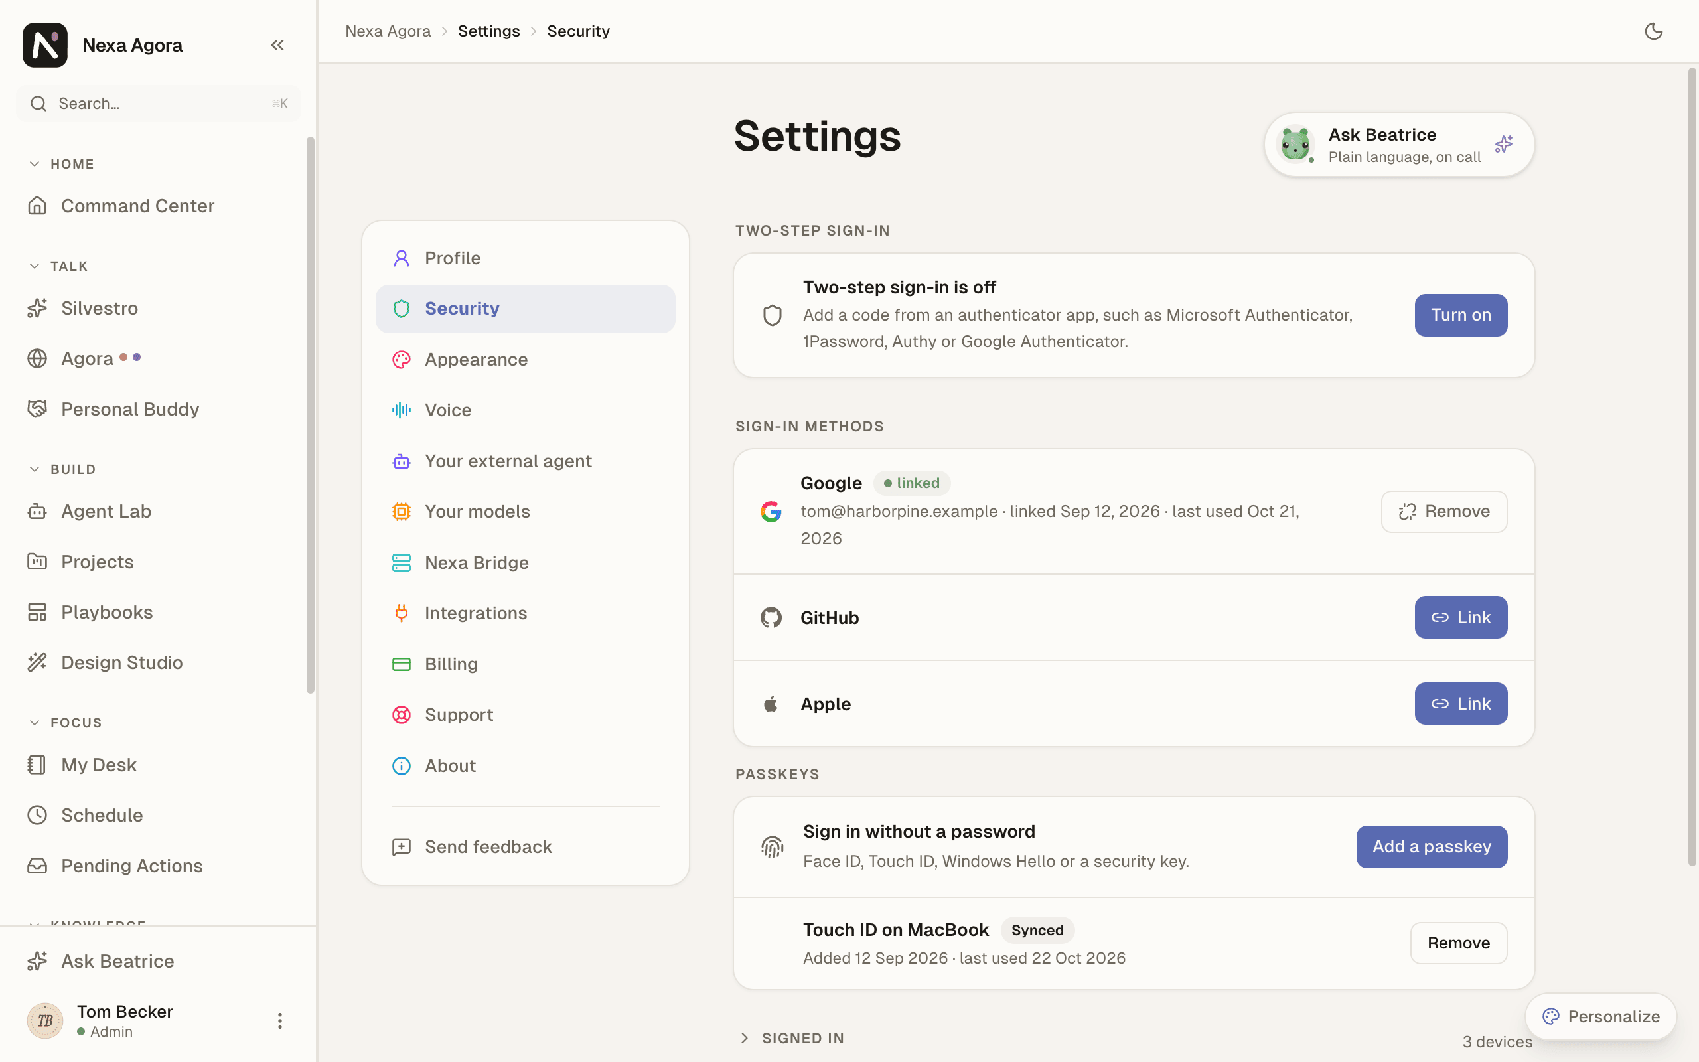The width and height of the screenshot is (1699, 1062).
Task: Select Appearance in settings menu
Action: 525,360
